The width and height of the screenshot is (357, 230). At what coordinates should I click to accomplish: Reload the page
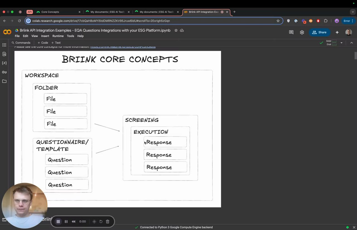tap(19, 21)
